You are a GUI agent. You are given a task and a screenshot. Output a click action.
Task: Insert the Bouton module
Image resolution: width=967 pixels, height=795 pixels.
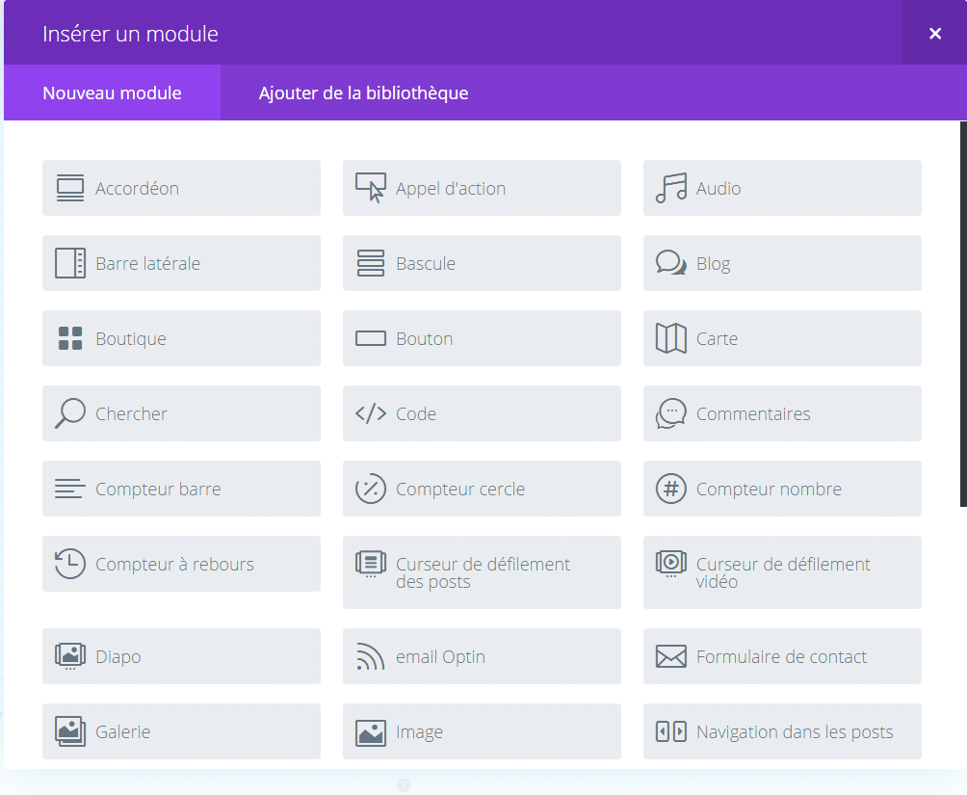(482, 338)
